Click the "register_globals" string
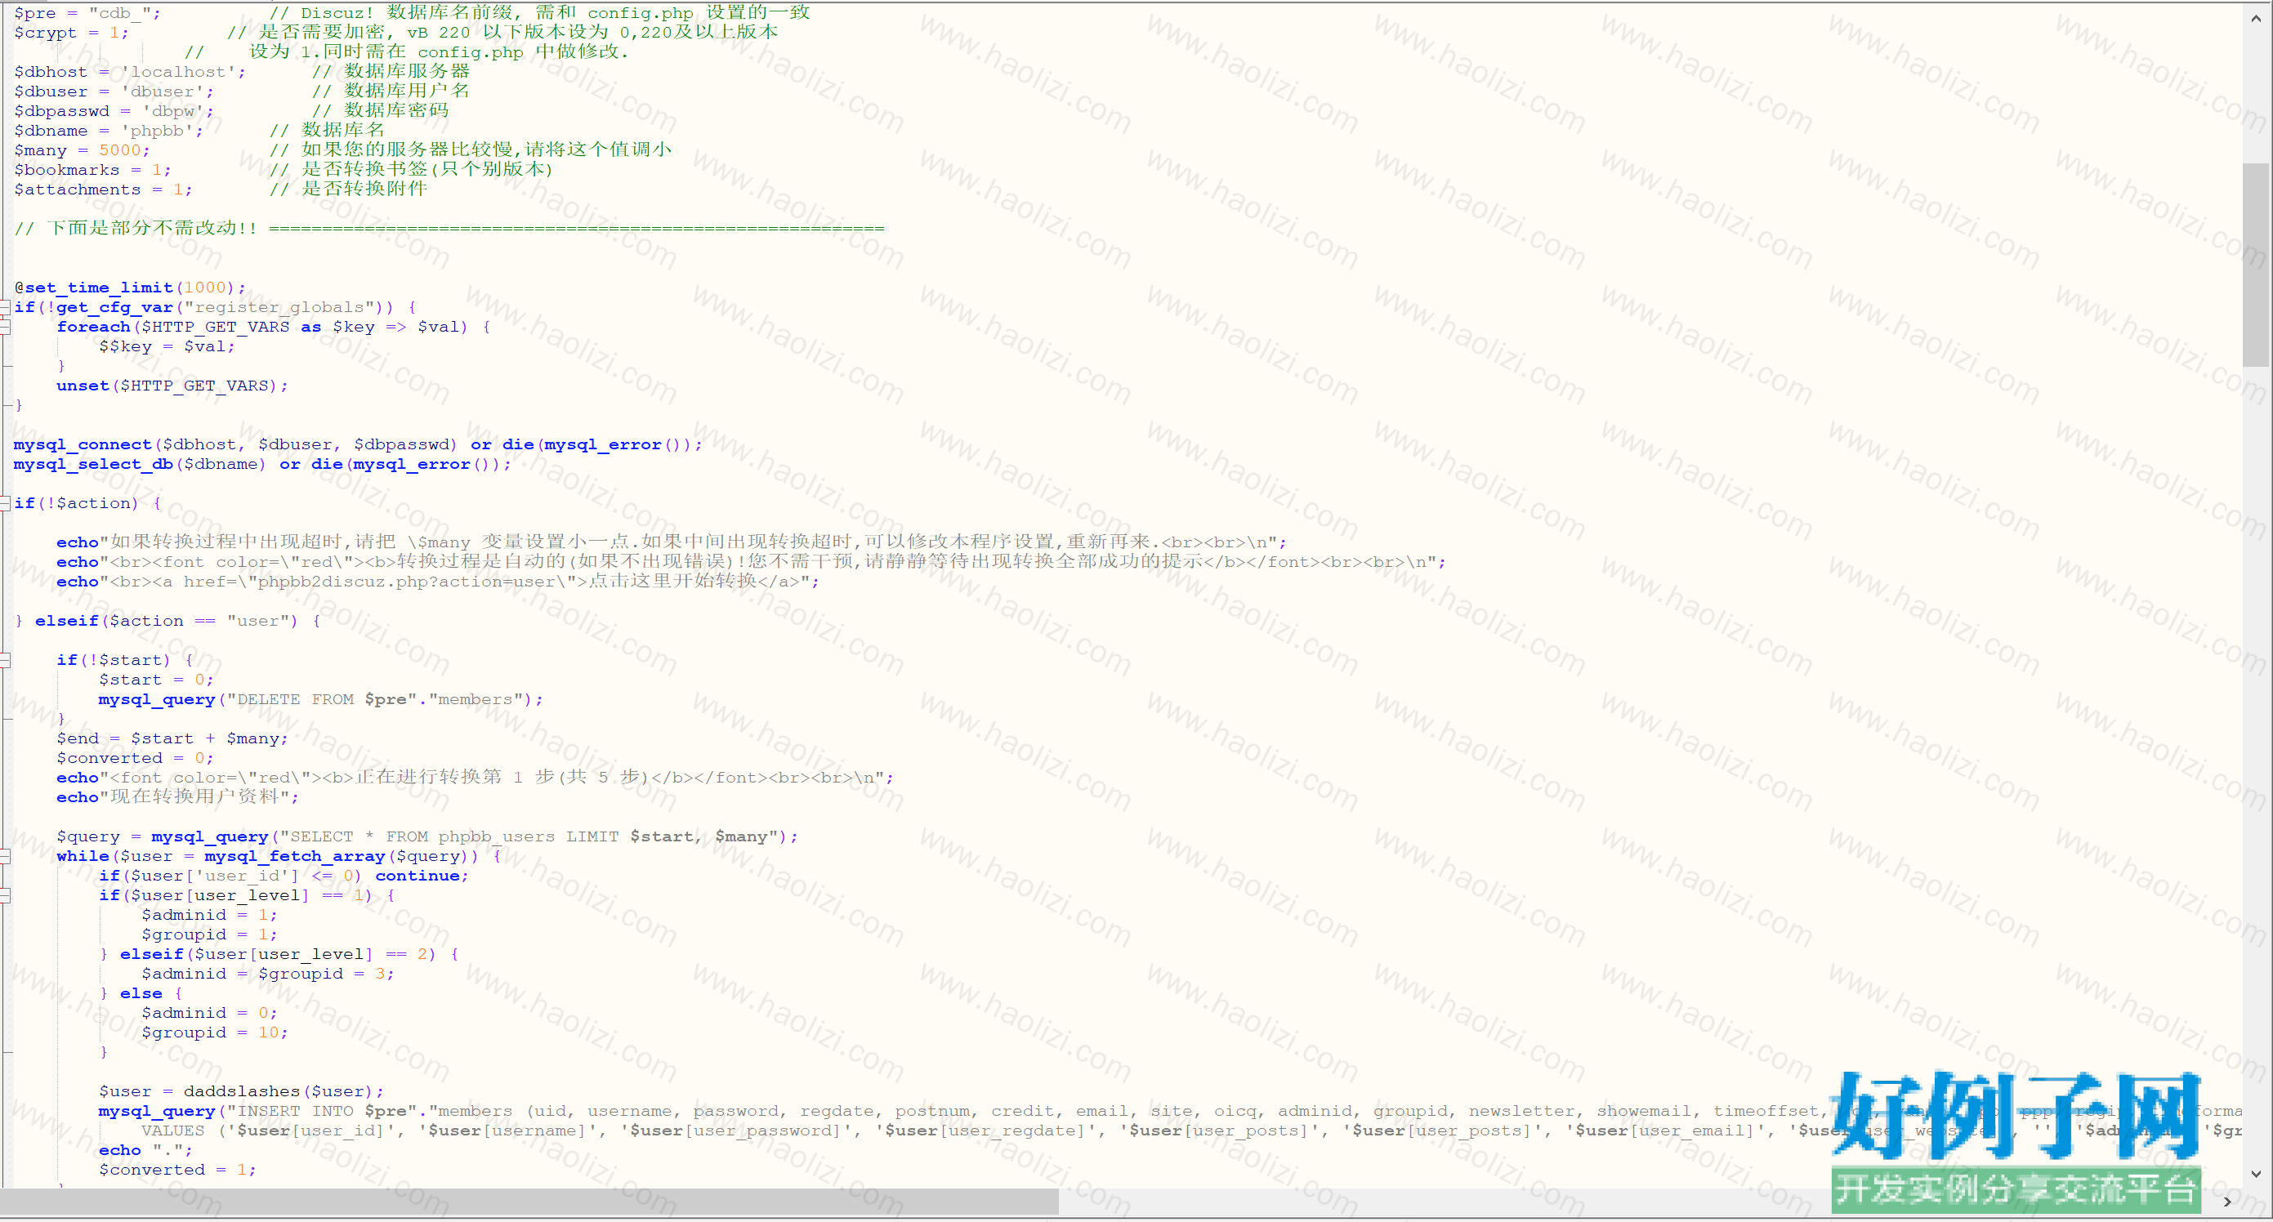 (x=279, y=307)
